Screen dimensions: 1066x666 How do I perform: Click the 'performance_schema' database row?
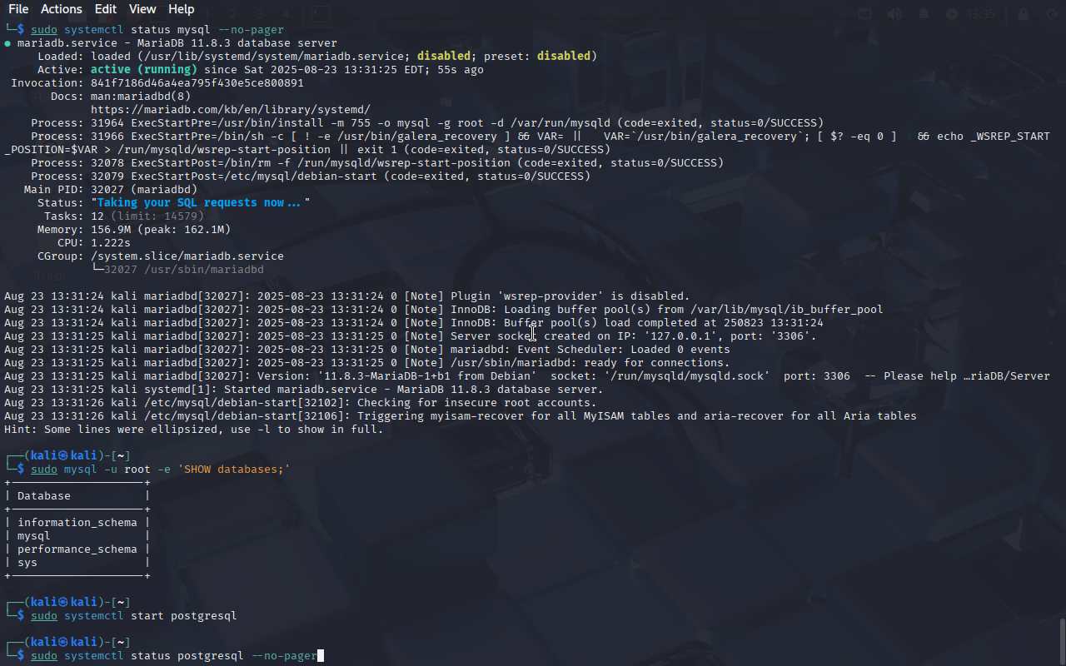[x=77, y=549]
